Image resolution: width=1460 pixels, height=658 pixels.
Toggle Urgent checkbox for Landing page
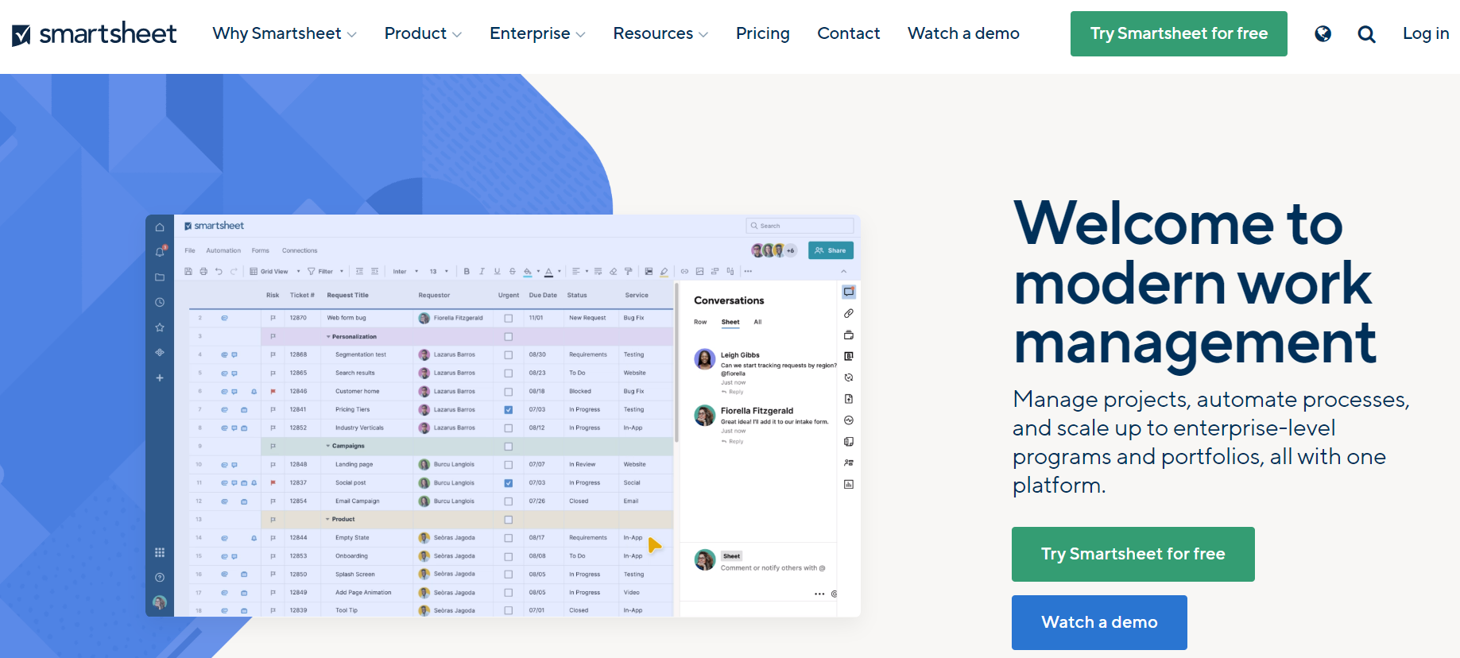point(509,465)
